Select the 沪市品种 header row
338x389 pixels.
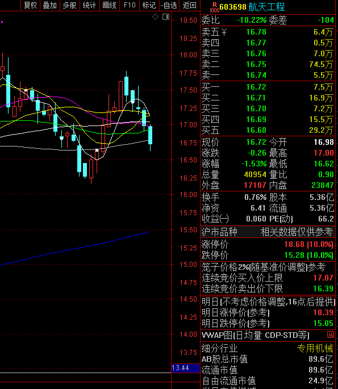[x=268, y=232]
